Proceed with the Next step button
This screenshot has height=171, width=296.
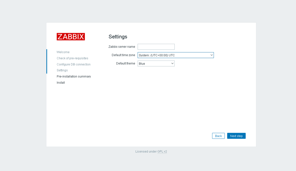click(x=236, y=136)
